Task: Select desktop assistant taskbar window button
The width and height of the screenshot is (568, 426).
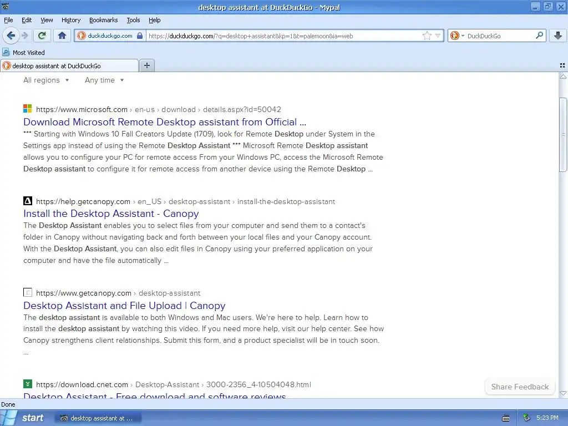Action: pos(98,418)
